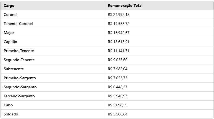The height and width of the screenshot is (119, 214).
Task: Click the R$ 7.053,73 salary cell
Action: coord(118,78)
